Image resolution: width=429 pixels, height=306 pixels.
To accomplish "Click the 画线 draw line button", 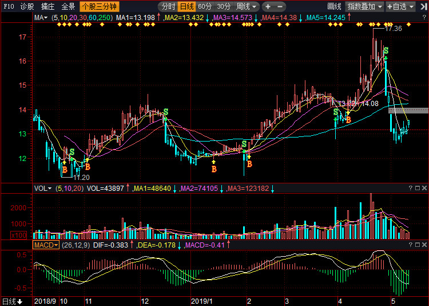I will (x=334, y=7).
